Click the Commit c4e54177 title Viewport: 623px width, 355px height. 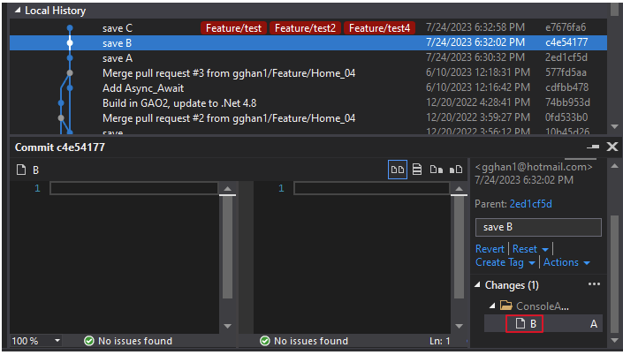point(60,147)
